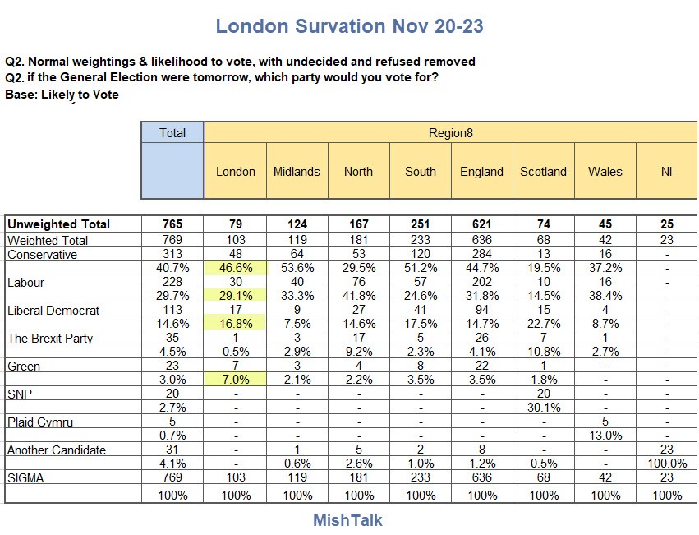Click the yellow highlighted 46.6% cell
This screenshot has height=535, width=699.
[x=236, y=269]
